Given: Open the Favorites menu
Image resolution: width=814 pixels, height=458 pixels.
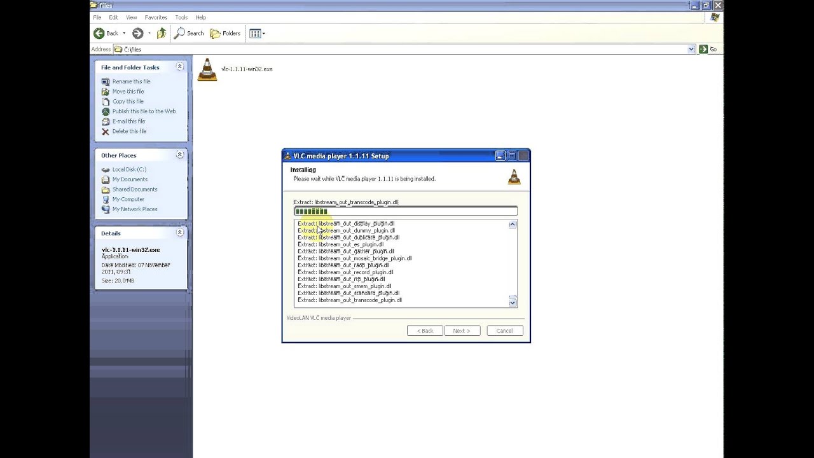Looking at the screenshot, I should 156,17.
